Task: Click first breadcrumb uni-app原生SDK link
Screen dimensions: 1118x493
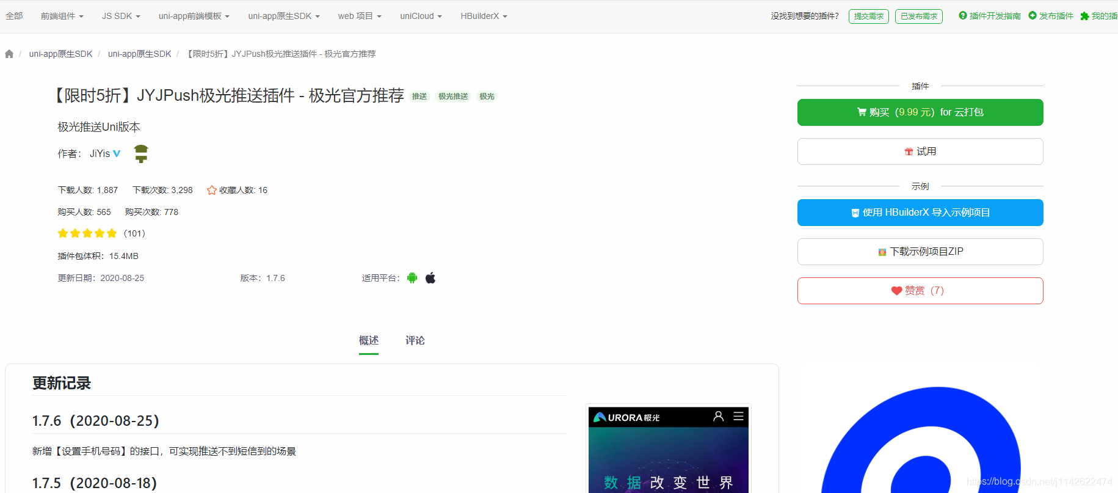Action: pyautogui.click(x=61, y=54)
